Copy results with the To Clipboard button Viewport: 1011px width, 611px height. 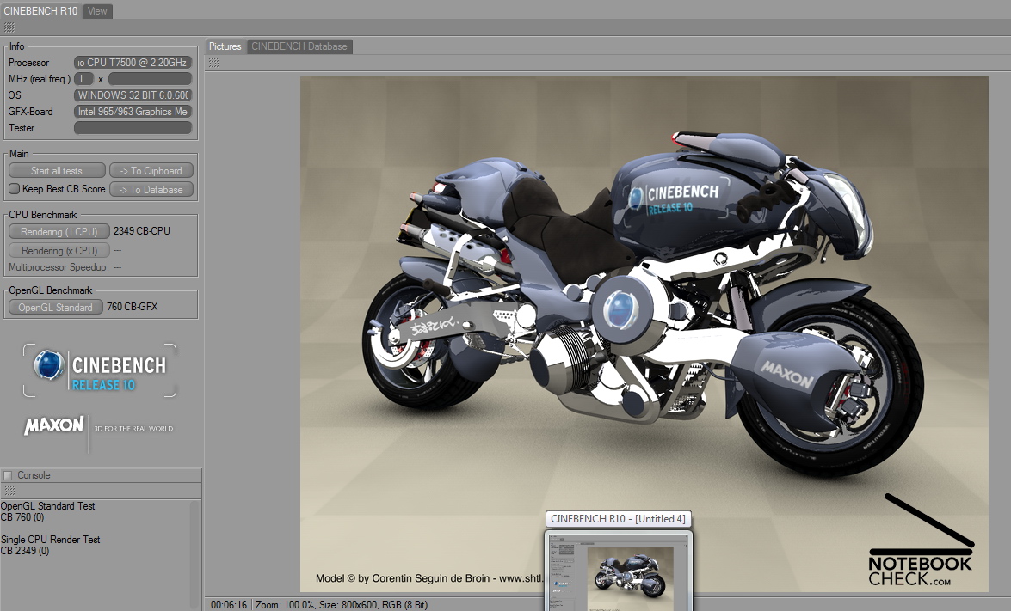151,171
